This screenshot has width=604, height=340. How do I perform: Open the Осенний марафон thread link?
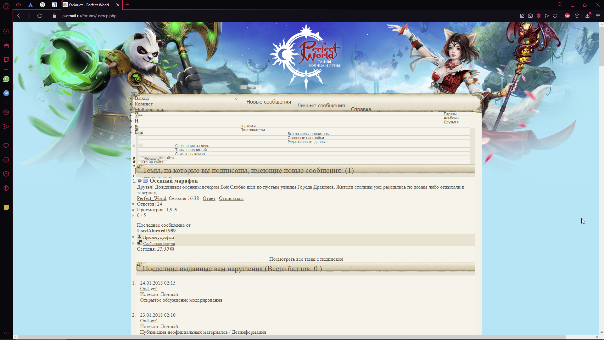coord(173,181)
